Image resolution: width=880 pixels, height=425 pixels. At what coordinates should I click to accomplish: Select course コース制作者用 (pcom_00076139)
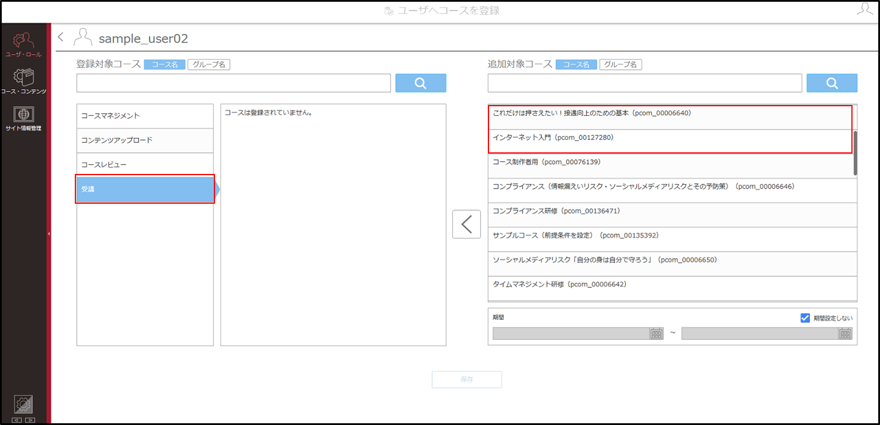point(670,166)
